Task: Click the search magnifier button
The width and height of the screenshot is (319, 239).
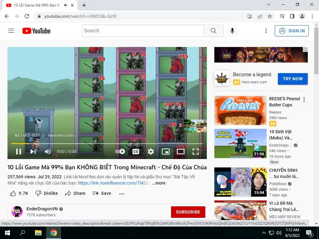Action: click(x=214, y=31)
